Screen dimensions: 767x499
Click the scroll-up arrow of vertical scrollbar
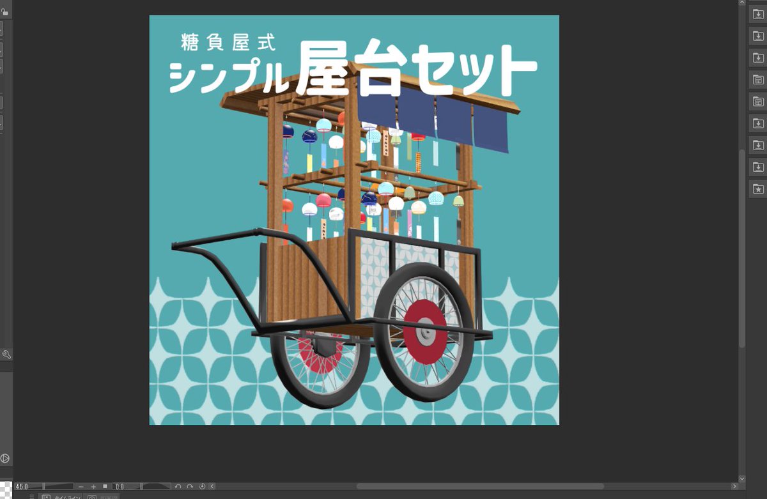(x=742, y=3)
